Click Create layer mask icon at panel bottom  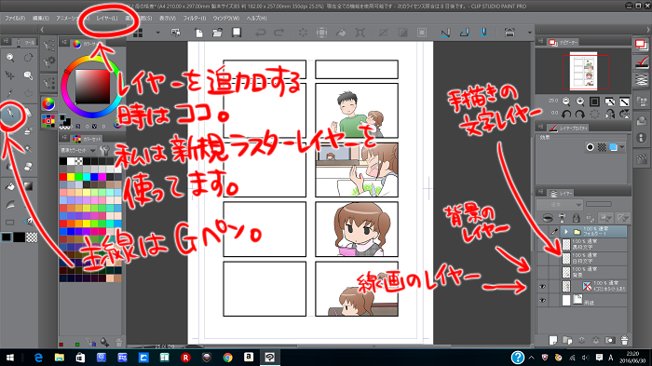click(x=610, y=340)
